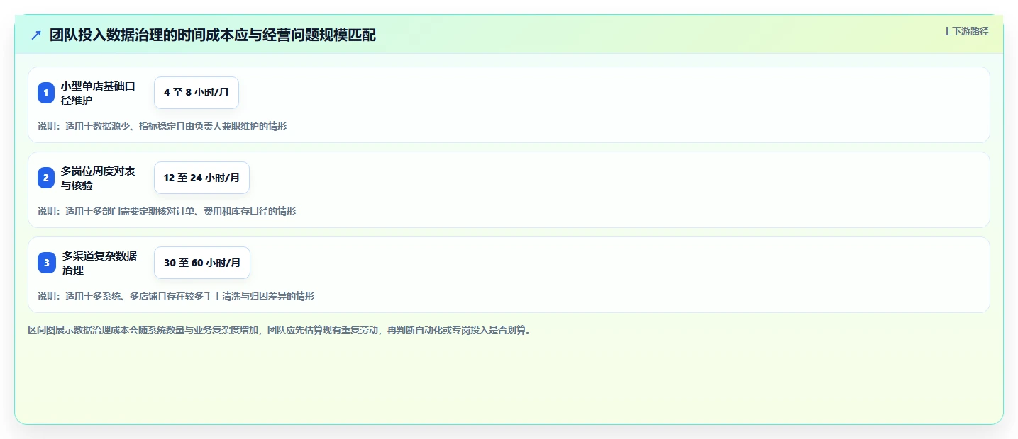Click the 上下游路径 label in header
Screen dimensions: 1018x439
coord(966,31)
